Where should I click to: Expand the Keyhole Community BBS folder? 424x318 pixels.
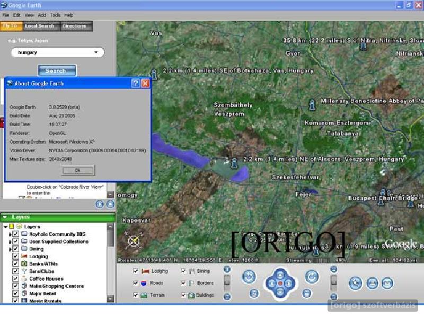(10, 234)
